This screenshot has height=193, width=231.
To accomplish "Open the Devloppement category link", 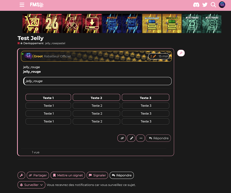I will click(x=33, y=43).
